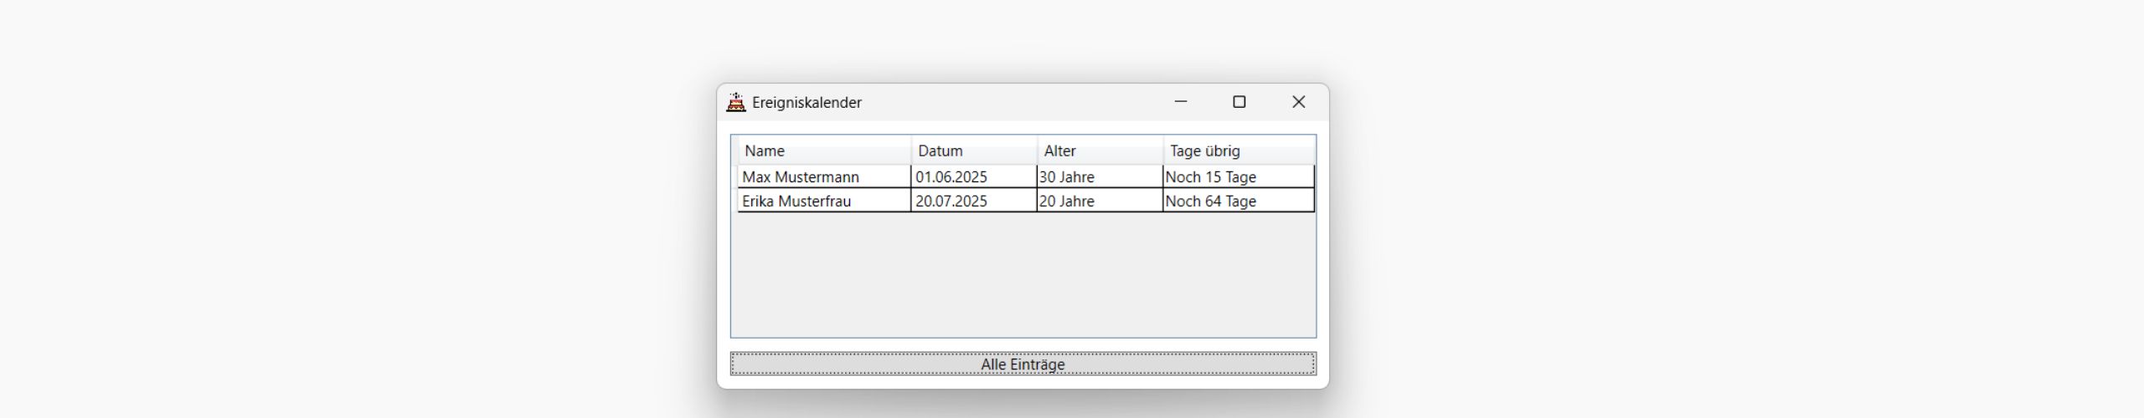Minimize the Ereigniskalender window
The image size is (2144, 418).
point(1181,102)
